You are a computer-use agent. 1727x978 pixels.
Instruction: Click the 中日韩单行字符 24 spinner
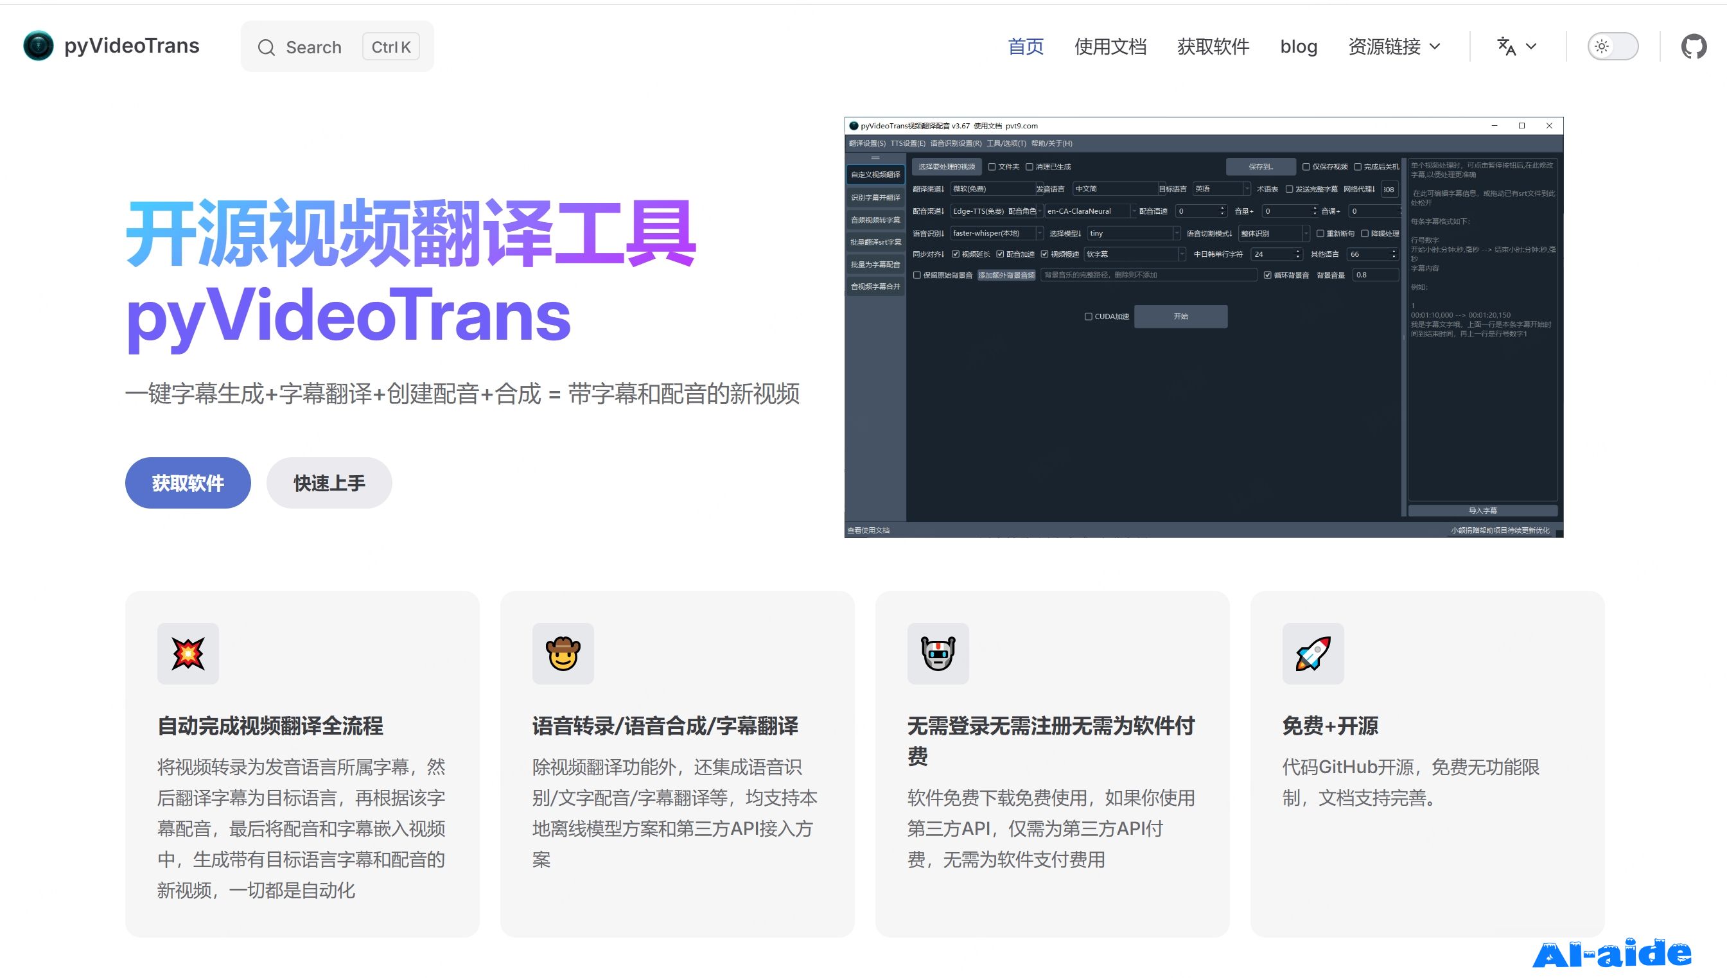point(1277,254)
